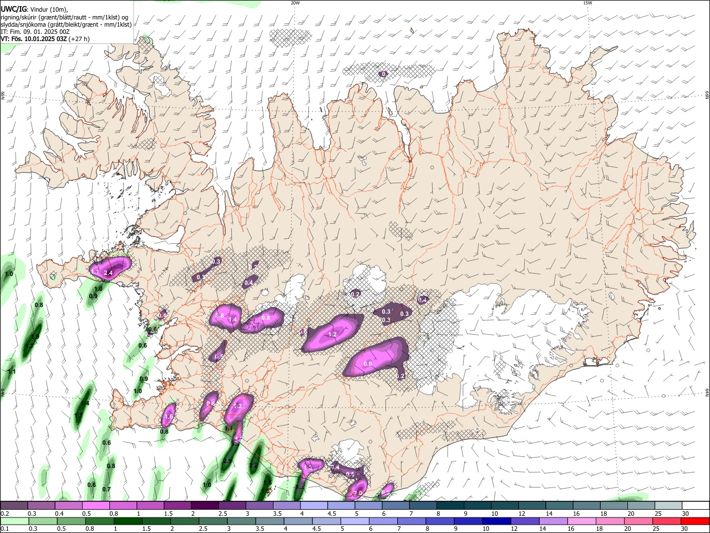Click the 2.9 rainfall value off the south coast
Viewport: 710px width, 533px height.
(227, 461)
